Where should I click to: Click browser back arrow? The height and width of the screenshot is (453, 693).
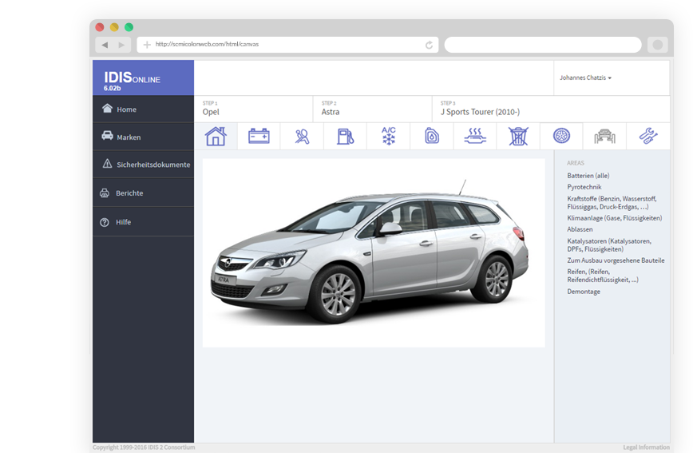click(x=105, y=45)
